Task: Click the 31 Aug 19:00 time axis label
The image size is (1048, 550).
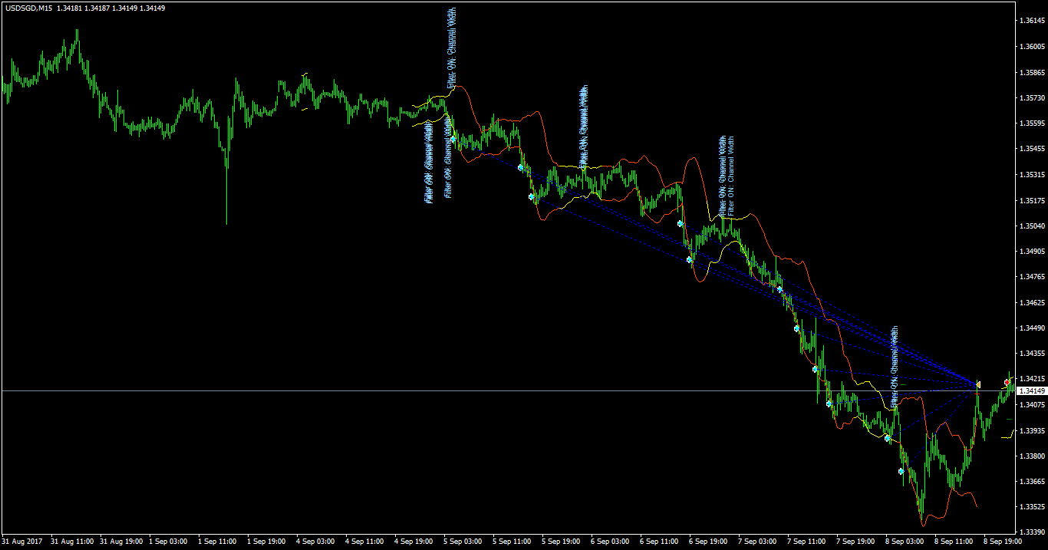Action: click(x=121, y=542)
